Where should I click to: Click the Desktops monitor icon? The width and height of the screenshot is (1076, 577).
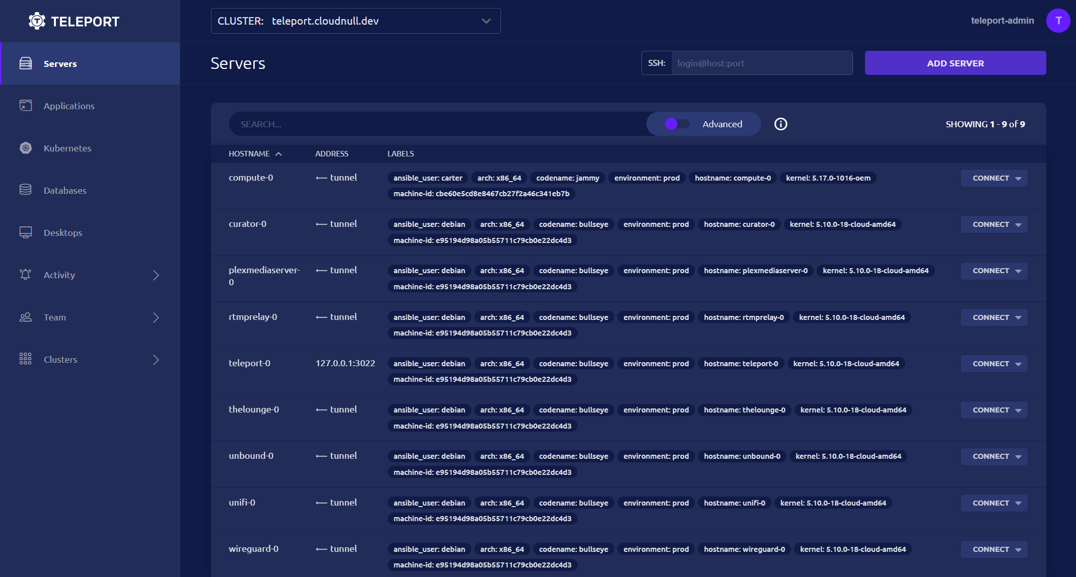pyautogui.click(x=26, y=232)
